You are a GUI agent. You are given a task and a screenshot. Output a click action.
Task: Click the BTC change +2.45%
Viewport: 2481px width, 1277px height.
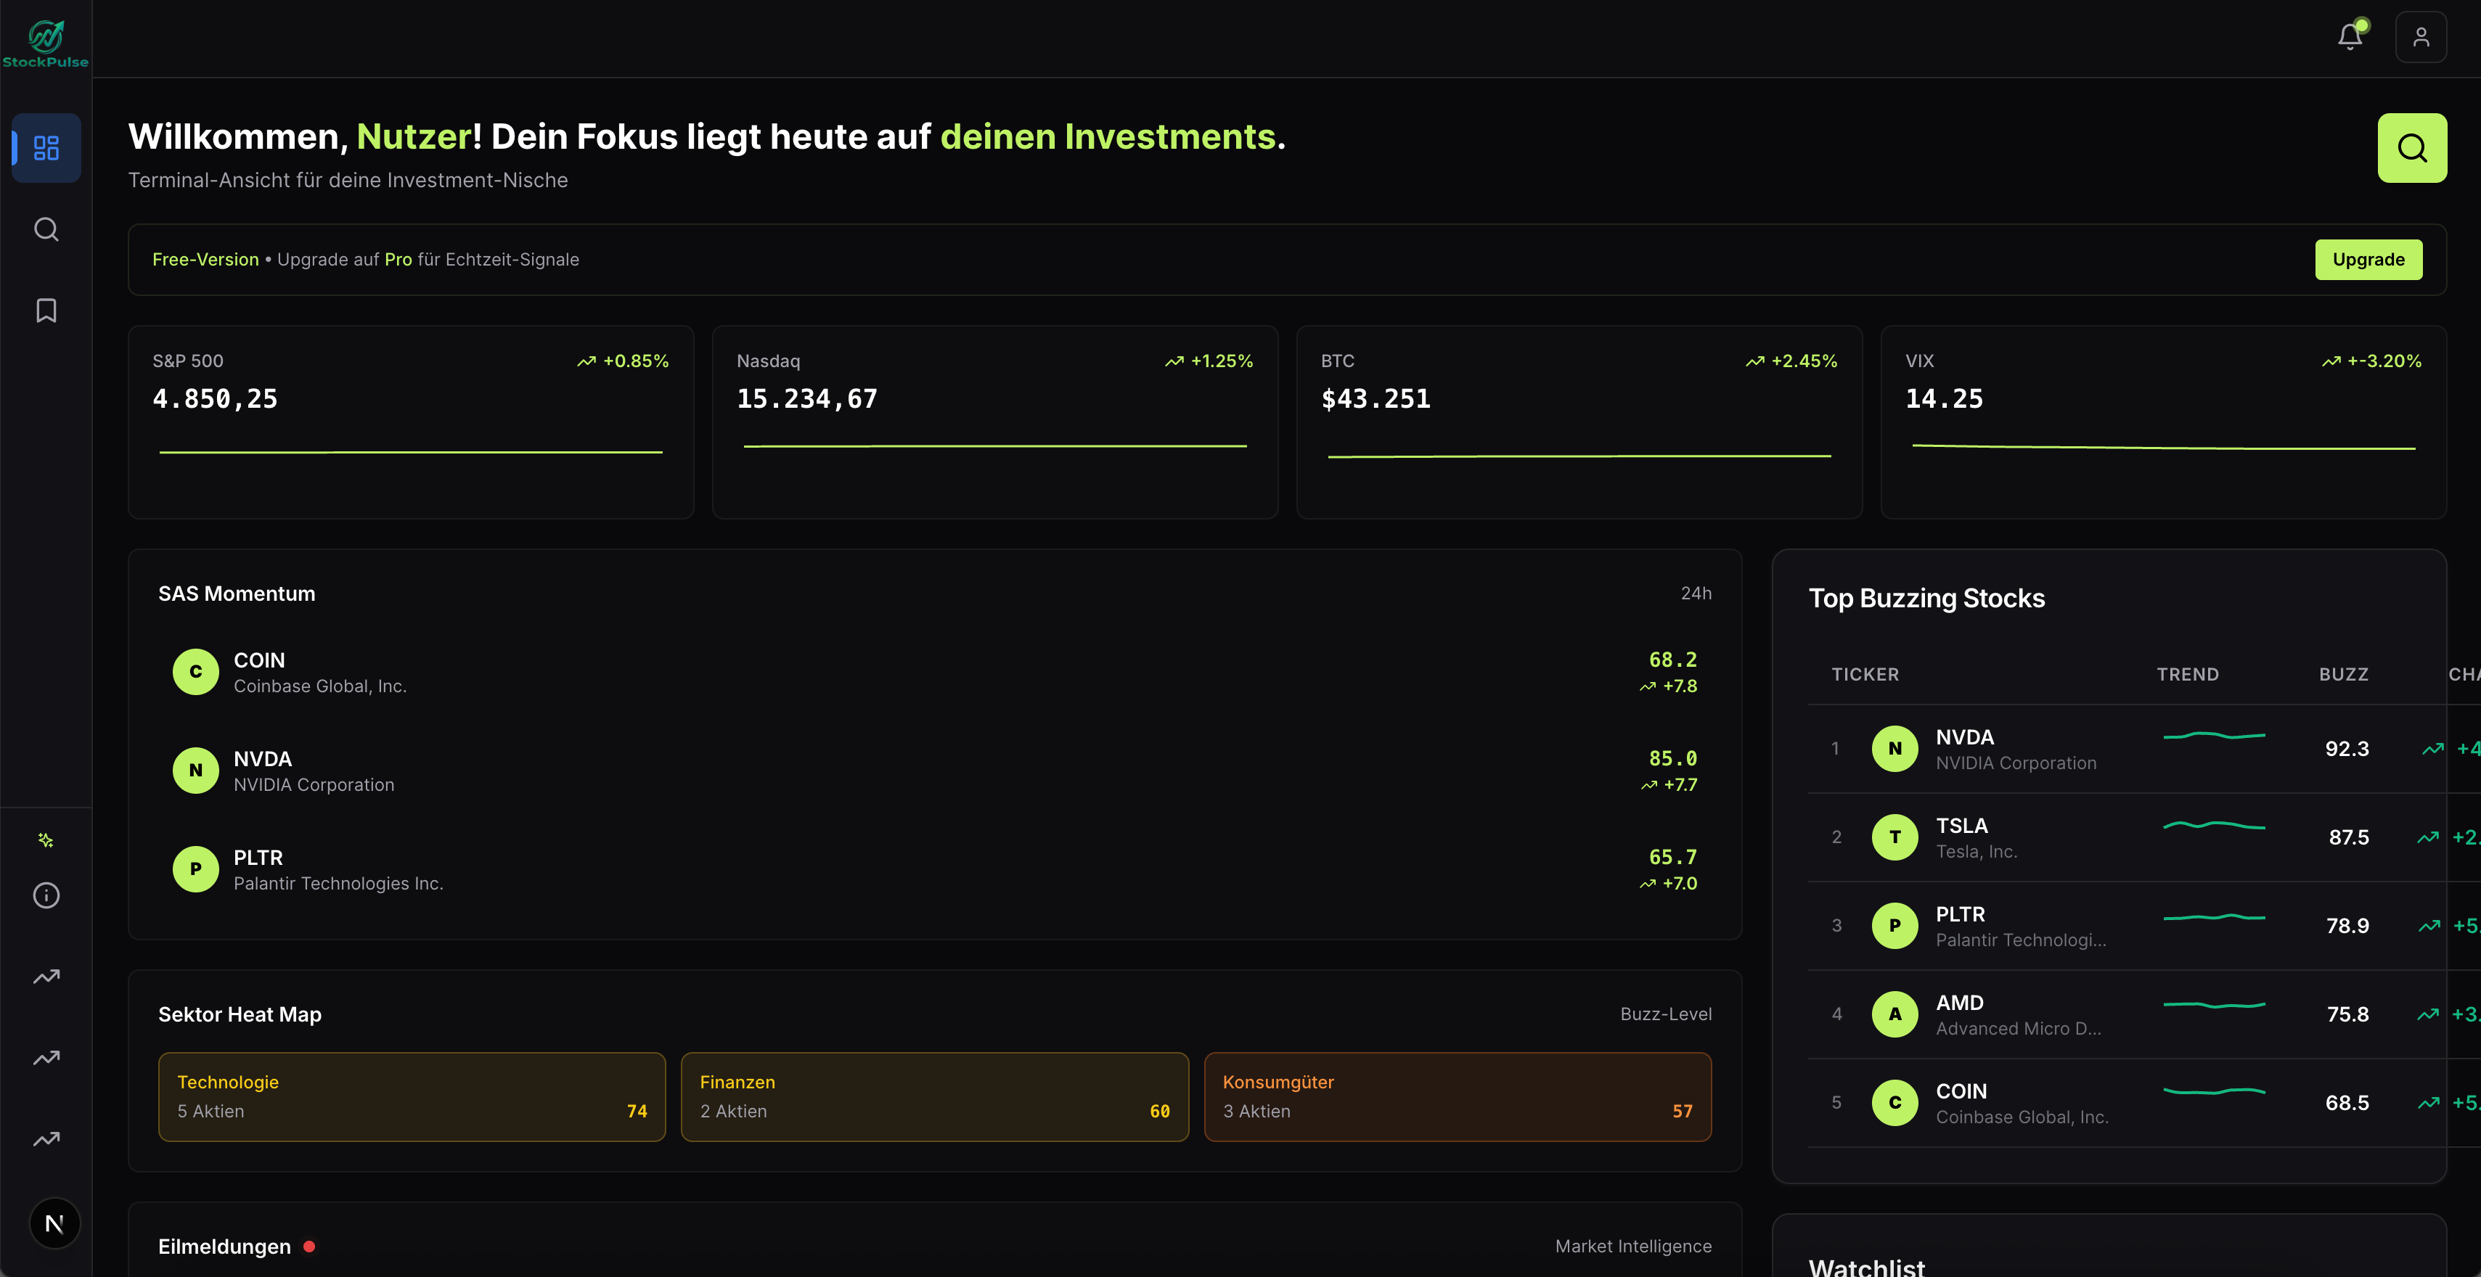point(1804,361)
